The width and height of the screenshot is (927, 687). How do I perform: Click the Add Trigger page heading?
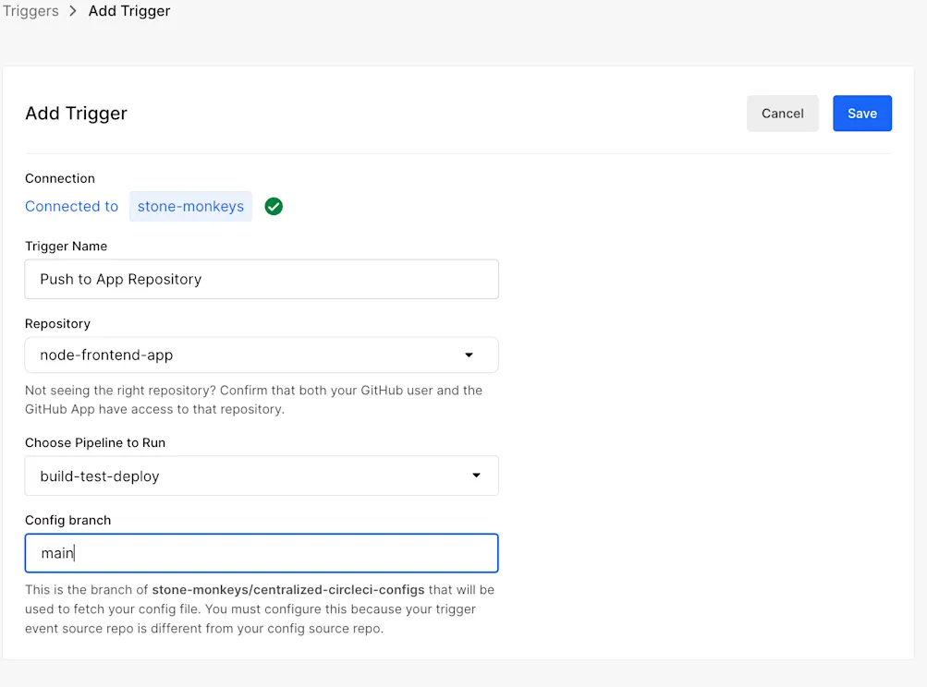pos(77,114)
